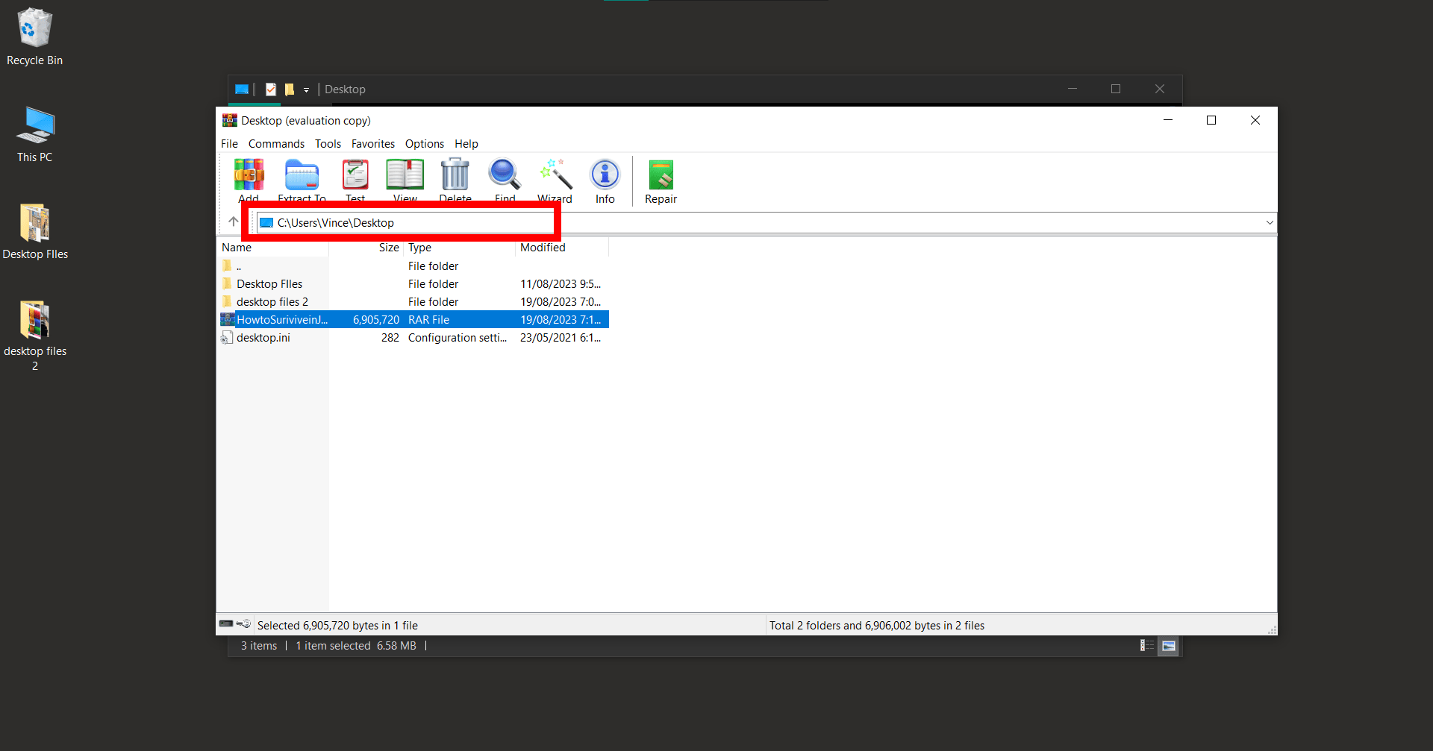Expand the Quick Access Toolbar chevron
The image size is (1433, 751).
(x=306, y=89)
